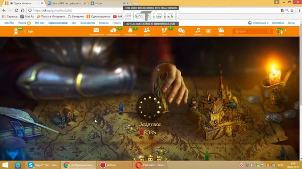Click the translate icon in address bar
The width and height of the screenshot is (302, 169).
pos(282,10)
